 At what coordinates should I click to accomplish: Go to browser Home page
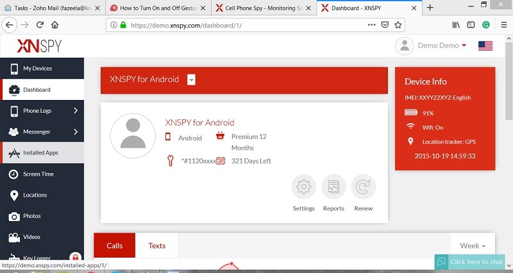[55, 25]
